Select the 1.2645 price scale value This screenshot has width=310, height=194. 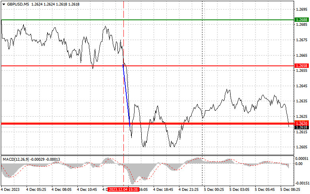(x=302, y=86)
